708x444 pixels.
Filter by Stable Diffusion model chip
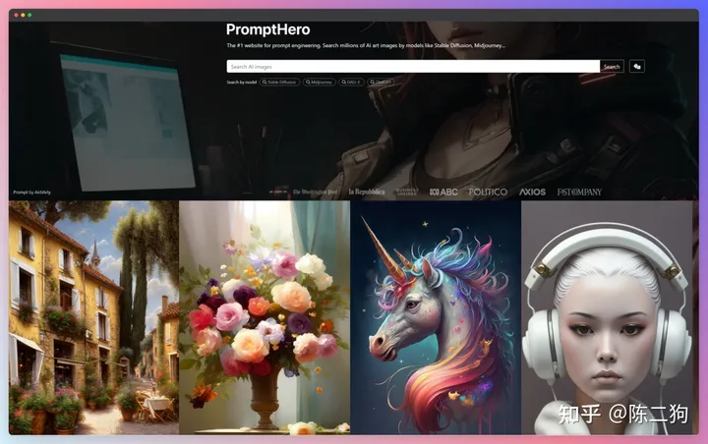click(x=279, y=83)
